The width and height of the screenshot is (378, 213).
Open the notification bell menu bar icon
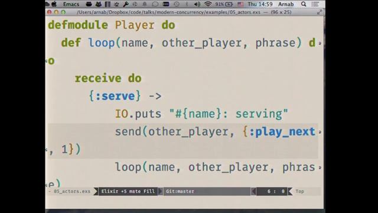tap(145, 4)
